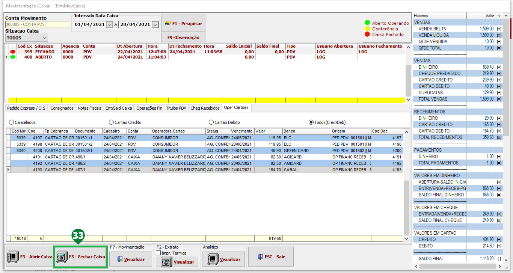Select the Cancelados radio button
This screenshot has width=513, height=273.
pyautogui.click(x=11, y=122)
